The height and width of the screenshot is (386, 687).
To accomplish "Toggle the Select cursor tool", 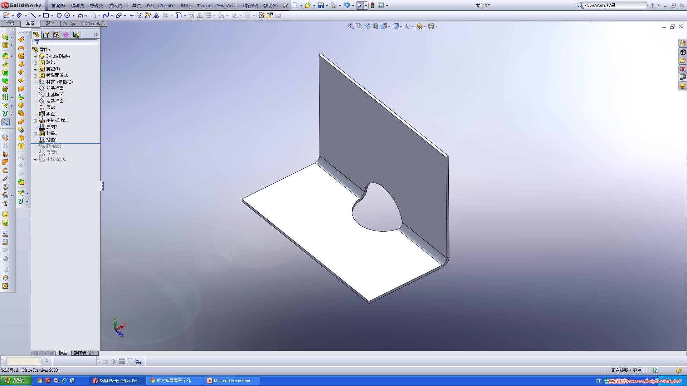I will [360, 5].
